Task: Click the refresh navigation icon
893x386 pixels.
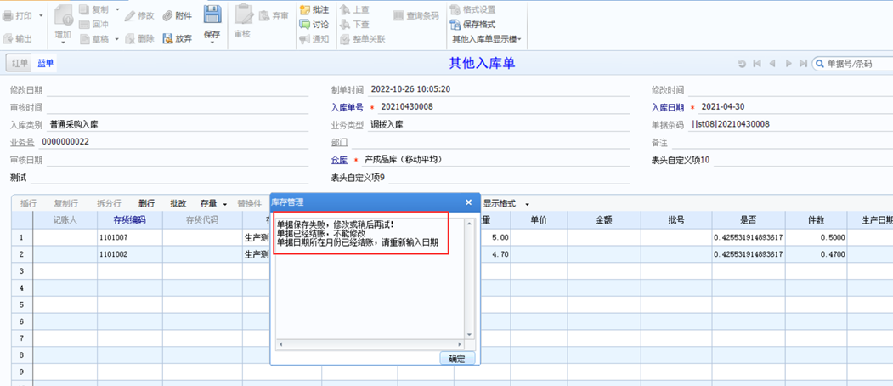Action: [x=742, y=64]
